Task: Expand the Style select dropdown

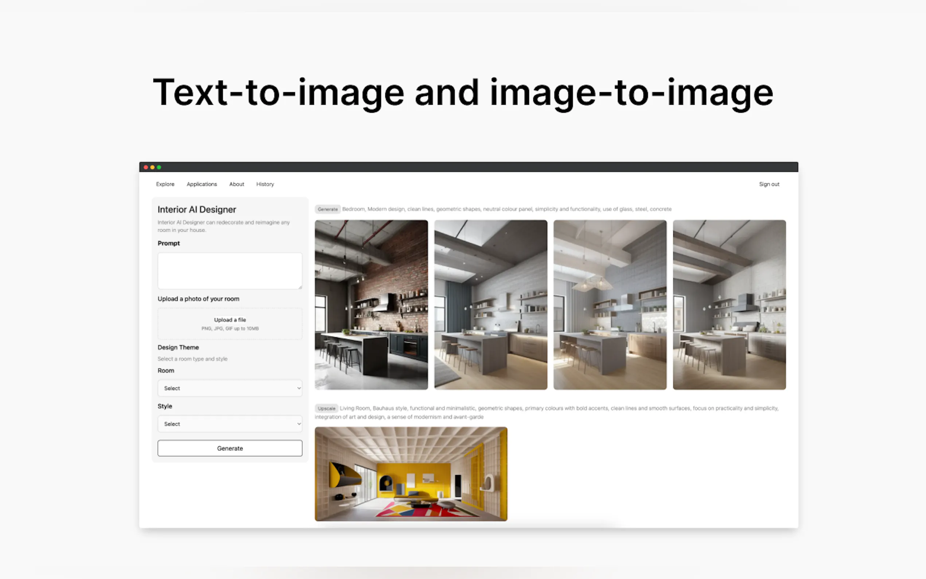Action: (230, 424)
